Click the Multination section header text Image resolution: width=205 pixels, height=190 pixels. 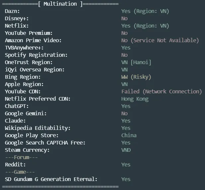click(x=60, y=4)
